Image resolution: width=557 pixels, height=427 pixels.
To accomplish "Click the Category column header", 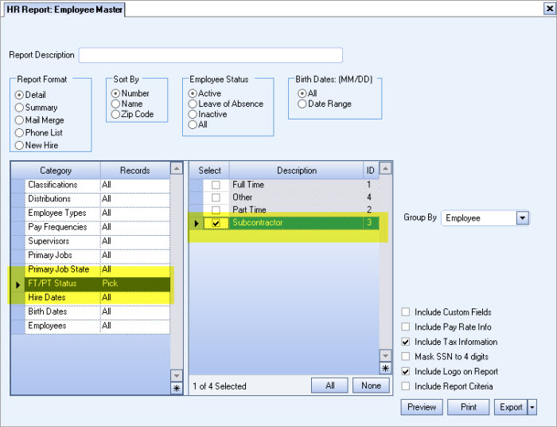I will pyautogui.click(x=56, y=170).
